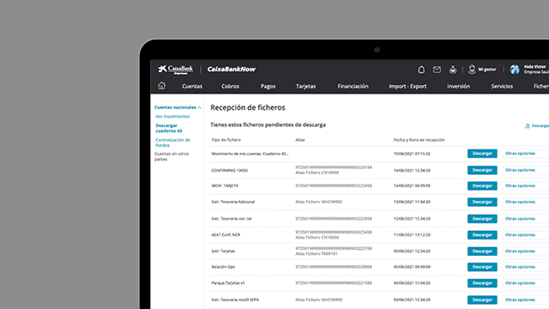Open Centralización de fondos link

pyautogui.click(x=172, y=142)
